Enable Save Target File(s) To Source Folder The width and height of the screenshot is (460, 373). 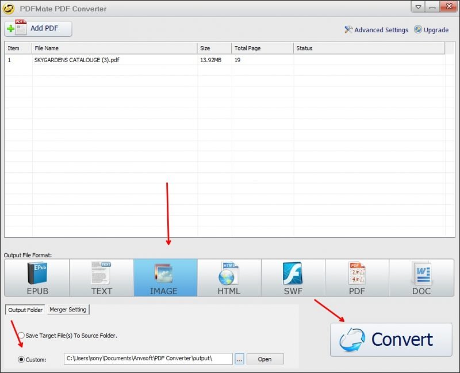tap(21, 336)
